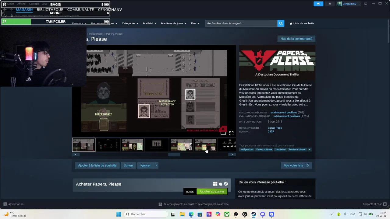Open Microsoft Store from the taskbar
This screenshot has width=390, height=219.
[200, 214]
